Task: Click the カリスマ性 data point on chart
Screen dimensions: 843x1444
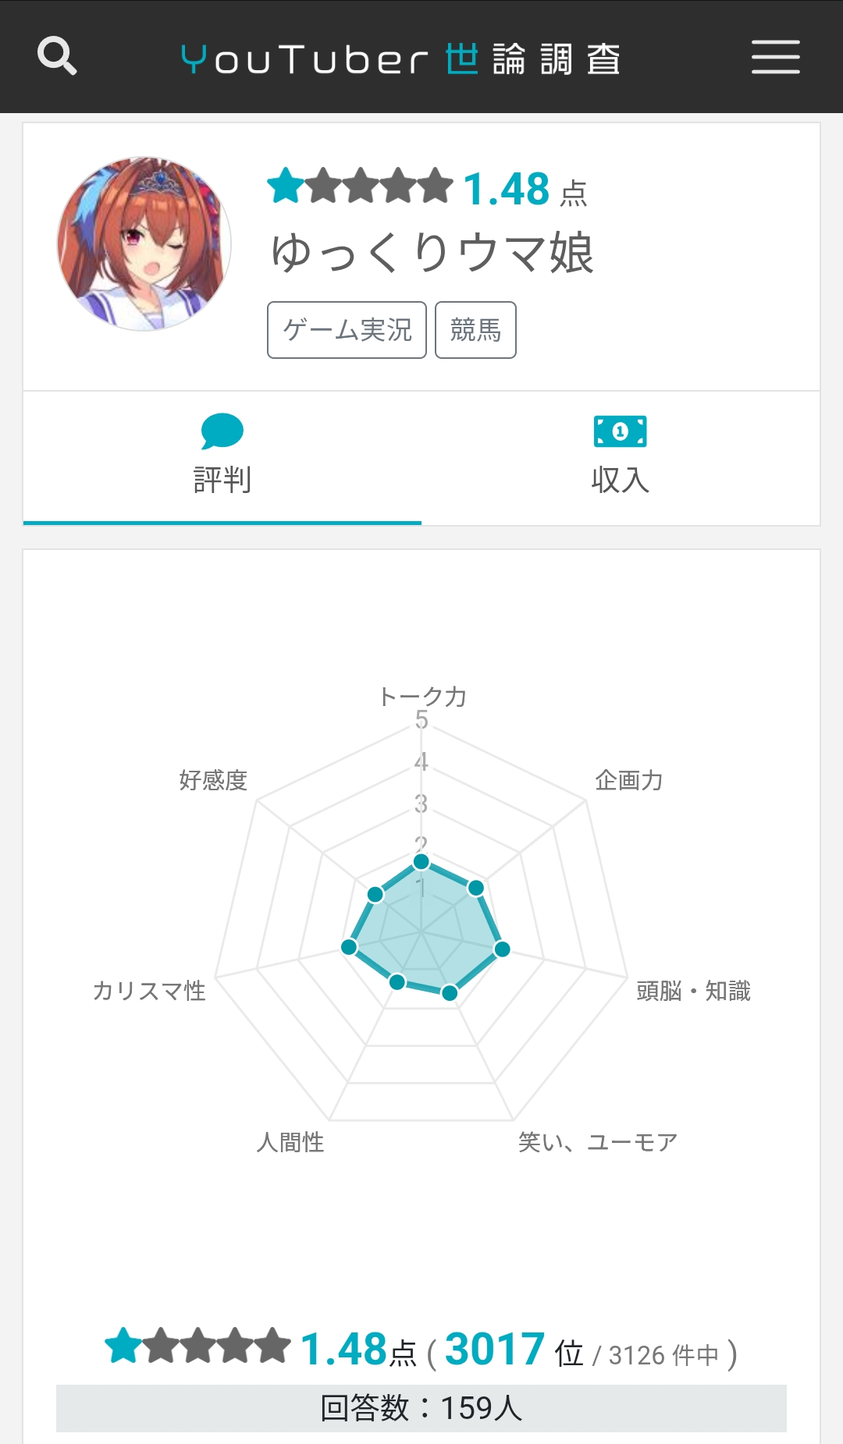Action: click(349, 947)
